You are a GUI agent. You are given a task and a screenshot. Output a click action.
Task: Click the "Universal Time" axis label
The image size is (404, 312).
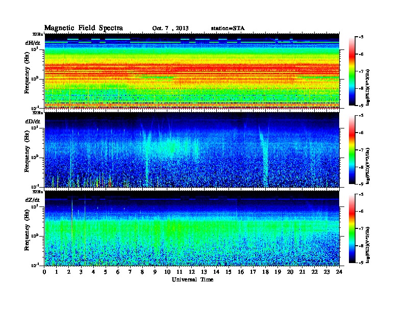192,279
